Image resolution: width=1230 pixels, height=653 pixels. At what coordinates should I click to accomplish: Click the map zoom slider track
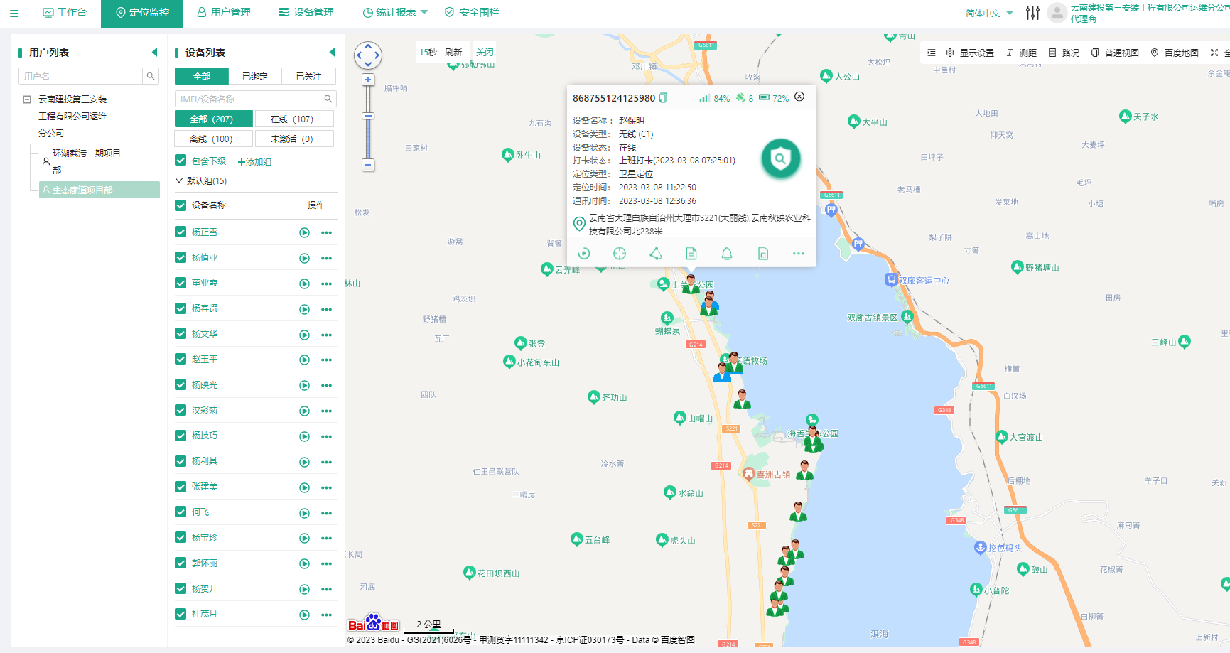click(368, 135)
